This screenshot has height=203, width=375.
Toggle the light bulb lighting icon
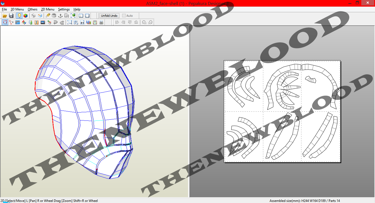coord(19,16)
